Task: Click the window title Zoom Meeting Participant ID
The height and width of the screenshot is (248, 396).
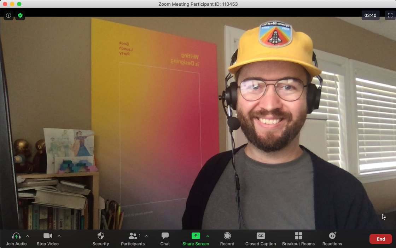Action: [x=198, y=4]
